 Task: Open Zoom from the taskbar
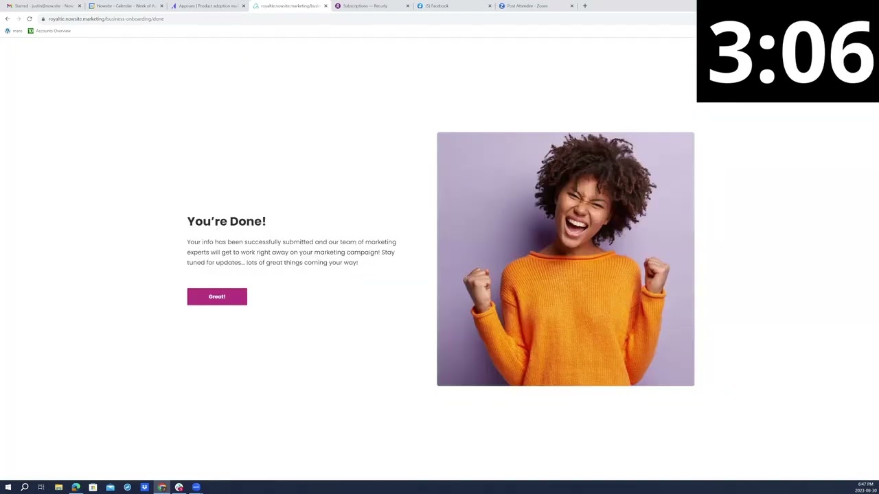click(x=196, y=487)
